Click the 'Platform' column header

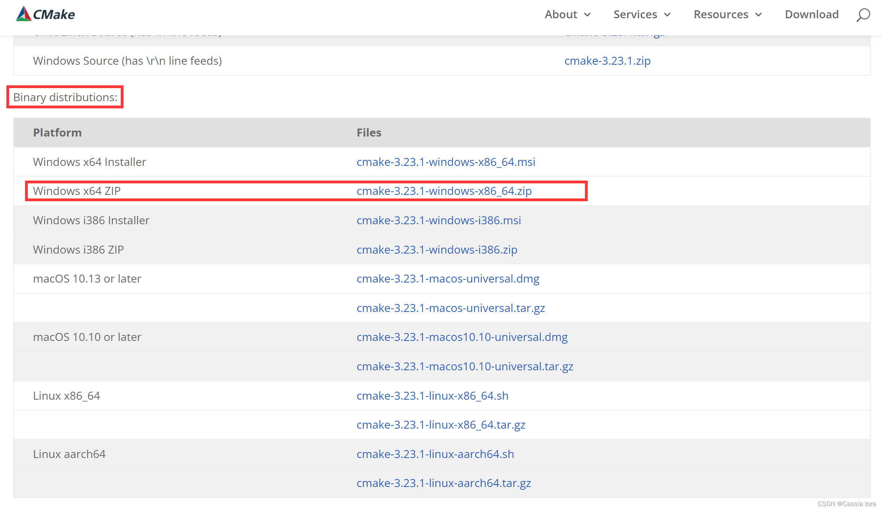tap(57, 133)
